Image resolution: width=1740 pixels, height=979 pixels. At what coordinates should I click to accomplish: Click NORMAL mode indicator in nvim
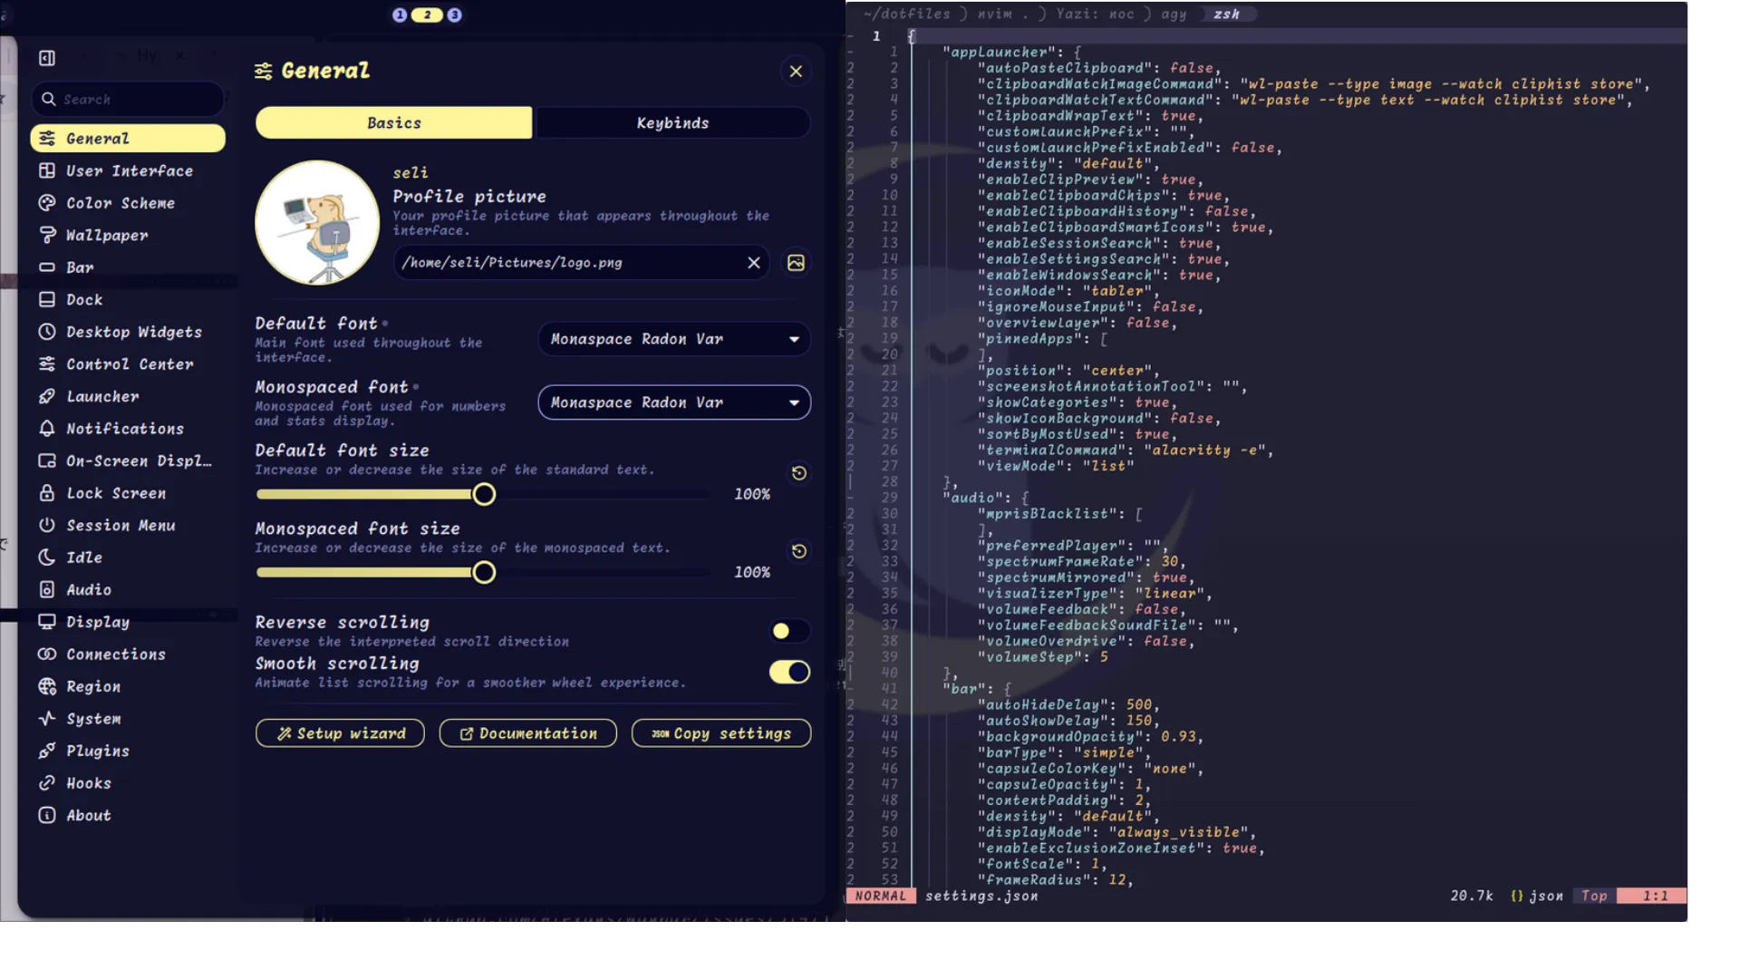(880, 896)
